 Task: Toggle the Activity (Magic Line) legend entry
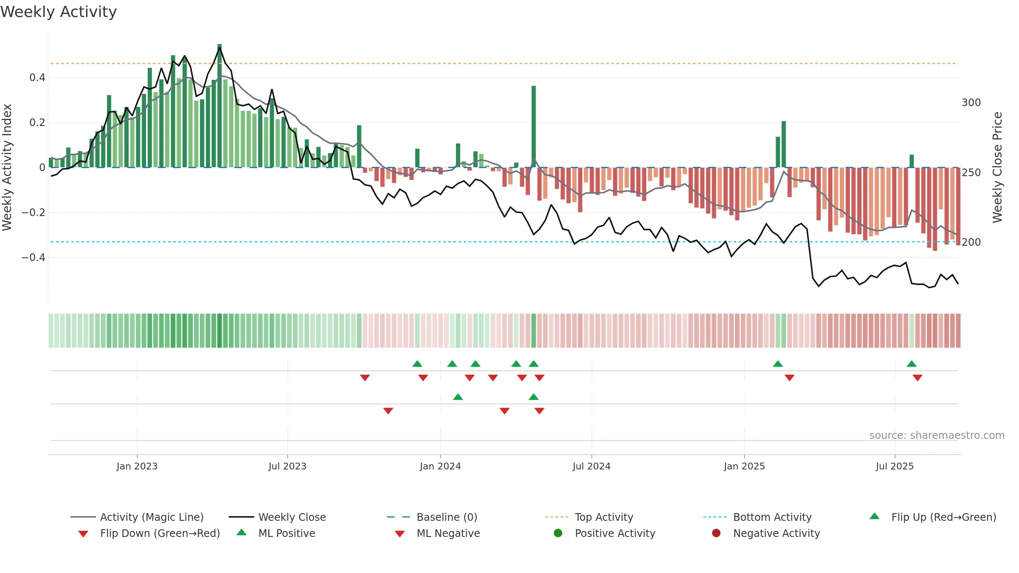click(137, 517)
